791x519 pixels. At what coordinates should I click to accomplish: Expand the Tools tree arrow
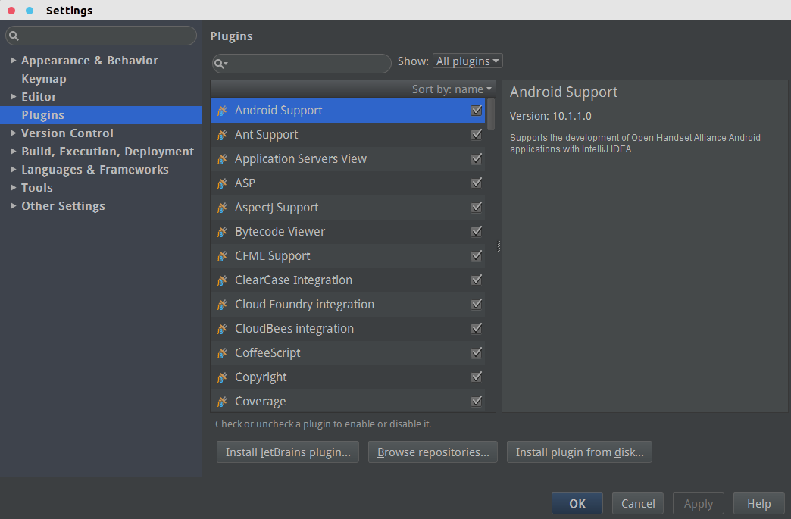[x=13, y=188]
